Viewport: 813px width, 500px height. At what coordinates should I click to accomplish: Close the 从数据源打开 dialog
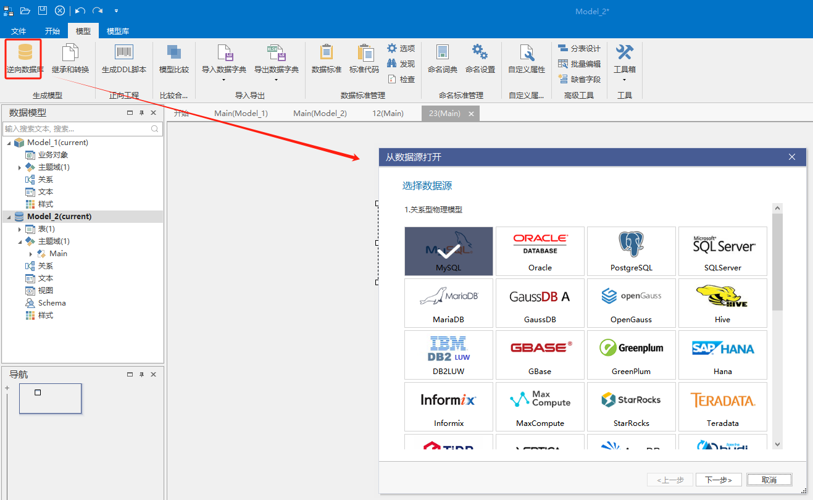pyautogui.click(x=792, y=157)
